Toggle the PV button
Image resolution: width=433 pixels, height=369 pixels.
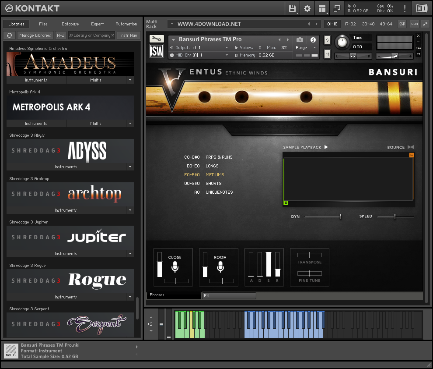tap(419, 54)
